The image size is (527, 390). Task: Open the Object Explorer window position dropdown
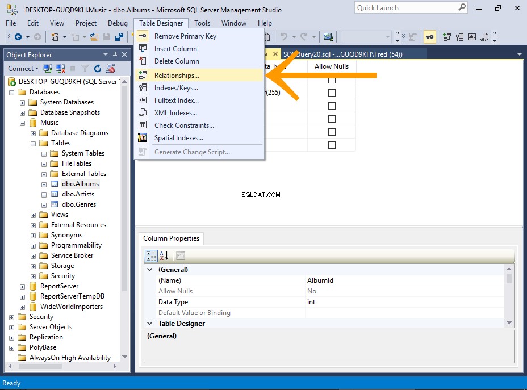tap(106, 54)
